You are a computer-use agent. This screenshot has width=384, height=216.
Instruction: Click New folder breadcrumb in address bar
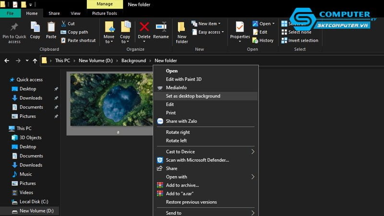(166, 60)
